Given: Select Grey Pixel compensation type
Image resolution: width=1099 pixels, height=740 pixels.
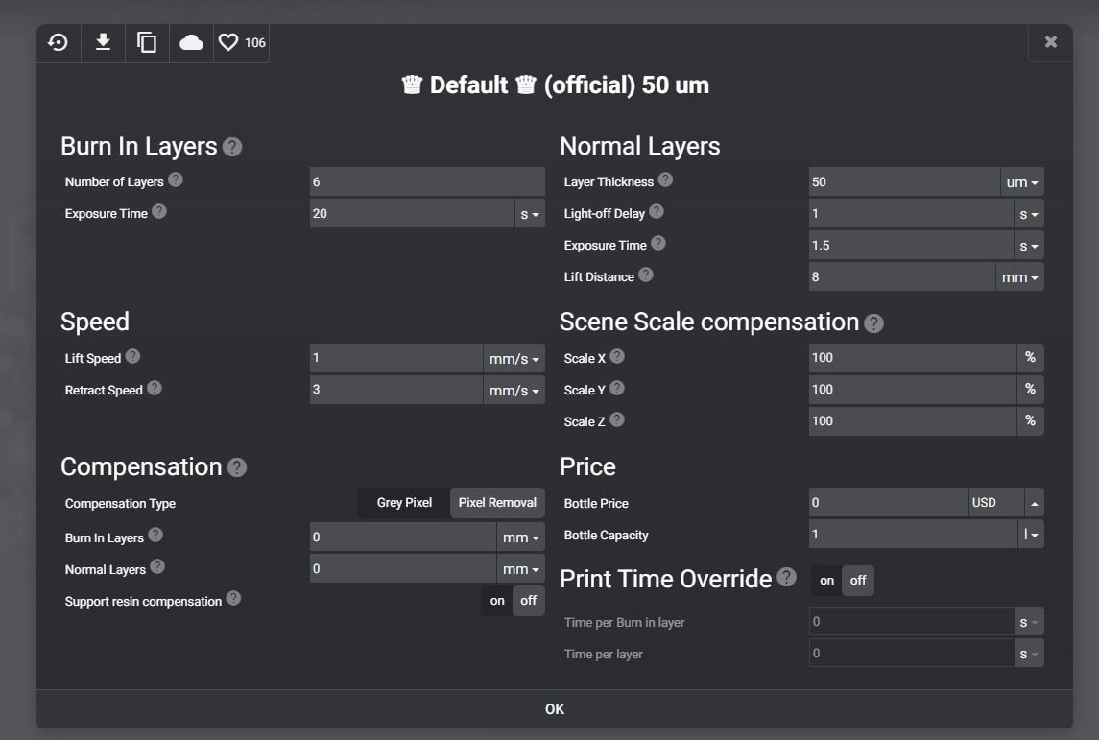Looking at the screenshot, I should point(404,503).
